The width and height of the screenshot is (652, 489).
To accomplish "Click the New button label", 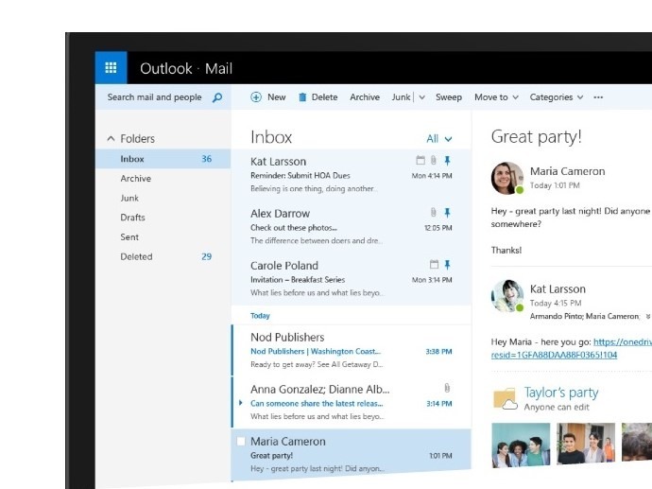I will [277, 97].
